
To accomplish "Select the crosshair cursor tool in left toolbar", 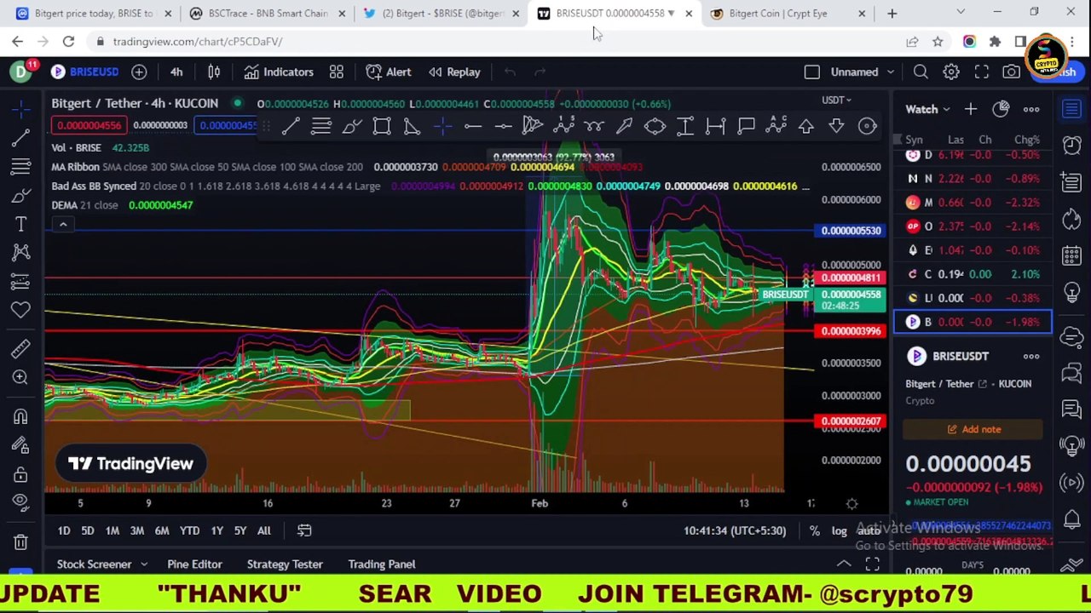I will [21, 108].
